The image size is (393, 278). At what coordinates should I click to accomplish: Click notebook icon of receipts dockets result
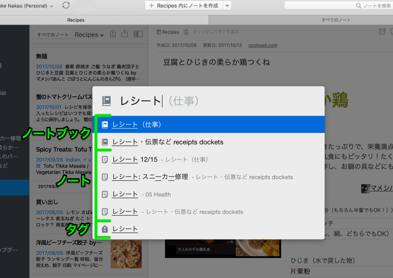105,142
